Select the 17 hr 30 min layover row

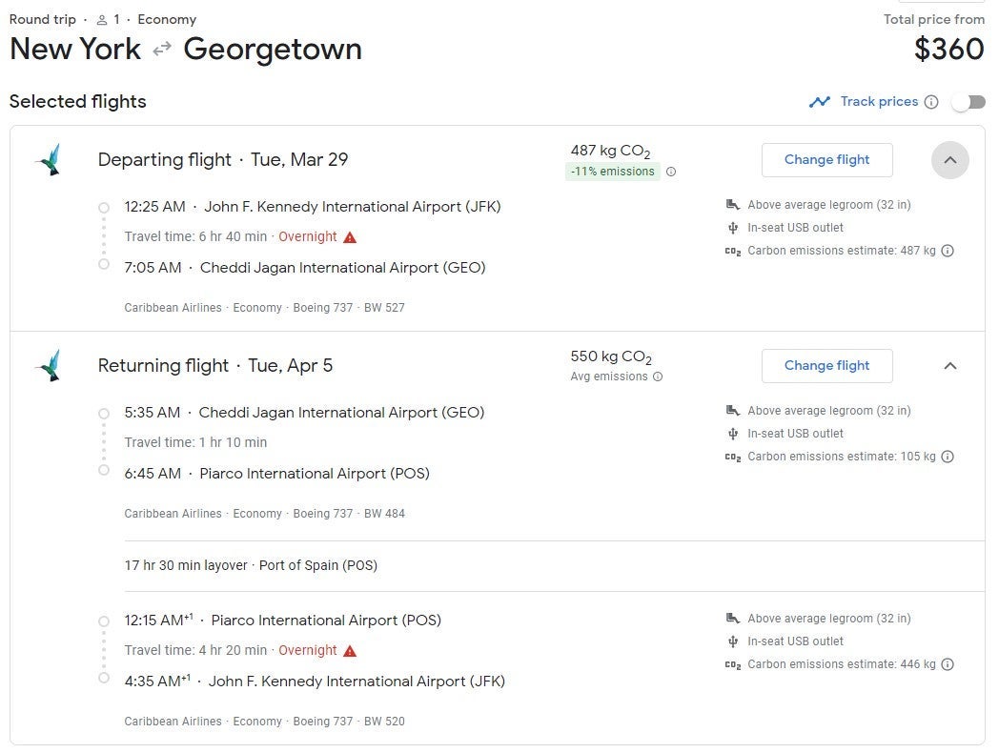(251, 566)
